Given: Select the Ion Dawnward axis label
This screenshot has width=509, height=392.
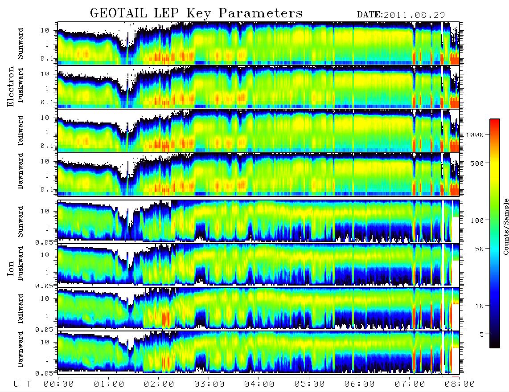Looking at the screenshot, I should coord(21,349).
